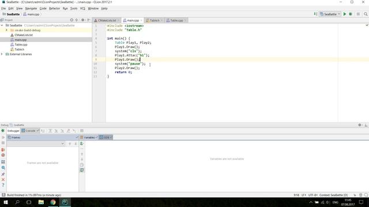Collapse the SeaBattle project root node
The height and width of the screenshot is (207, 369).
point(2,25)
